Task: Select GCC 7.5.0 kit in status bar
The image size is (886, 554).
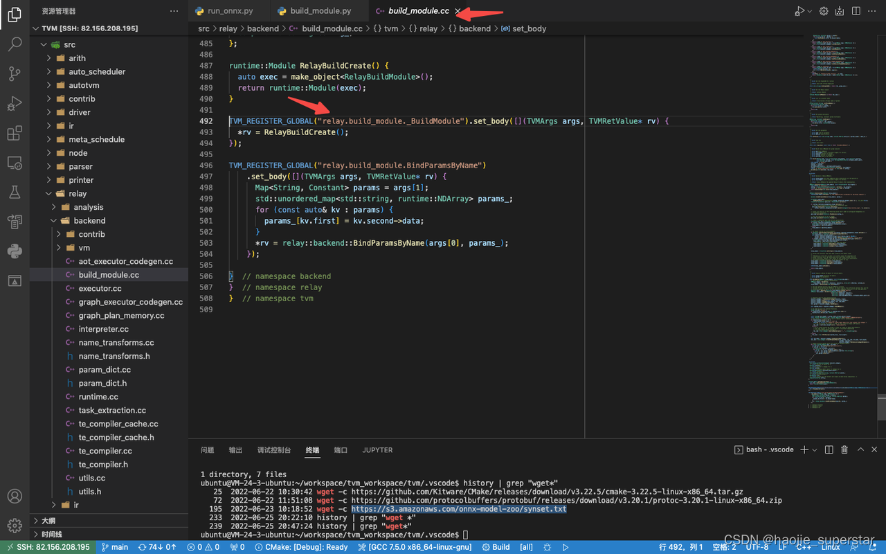Action: tap(415, 547)
